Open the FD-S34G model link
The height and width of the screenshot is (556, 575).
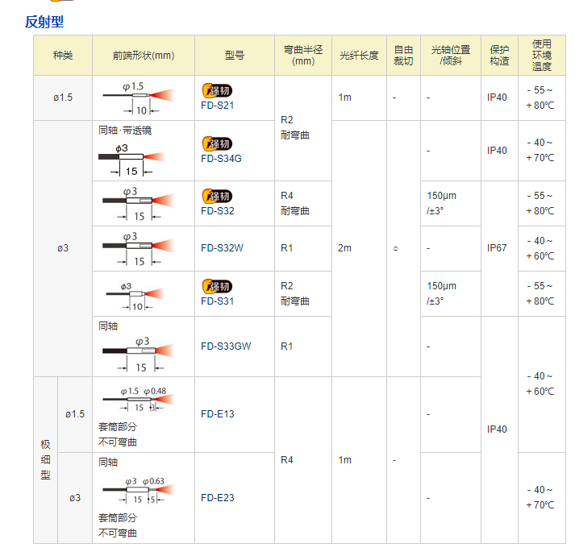(221, 158)
